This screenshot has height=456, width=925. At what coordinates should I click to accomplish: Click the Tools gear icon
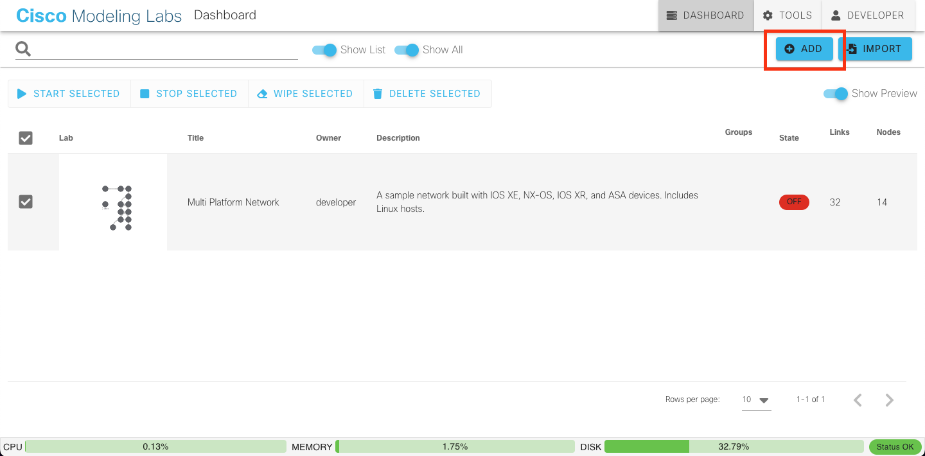coord(768,15)
